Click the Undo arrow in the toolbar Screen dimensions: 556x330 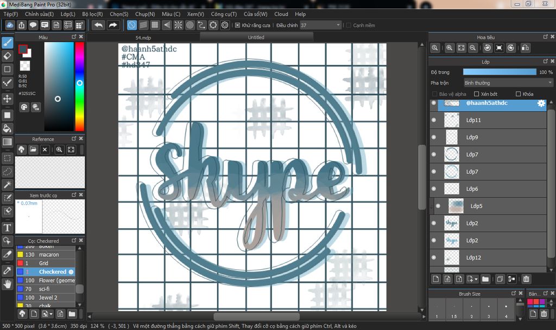[99, 25]
